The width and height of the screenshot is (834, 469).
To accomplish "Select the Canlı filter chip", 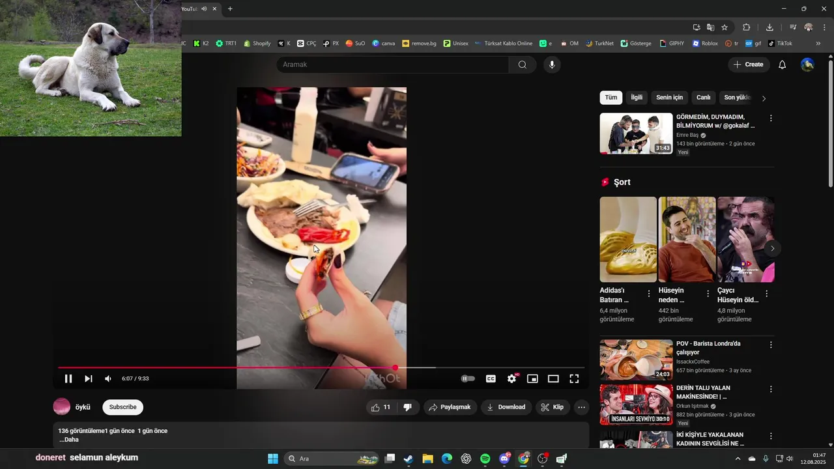I will [704, 98].
